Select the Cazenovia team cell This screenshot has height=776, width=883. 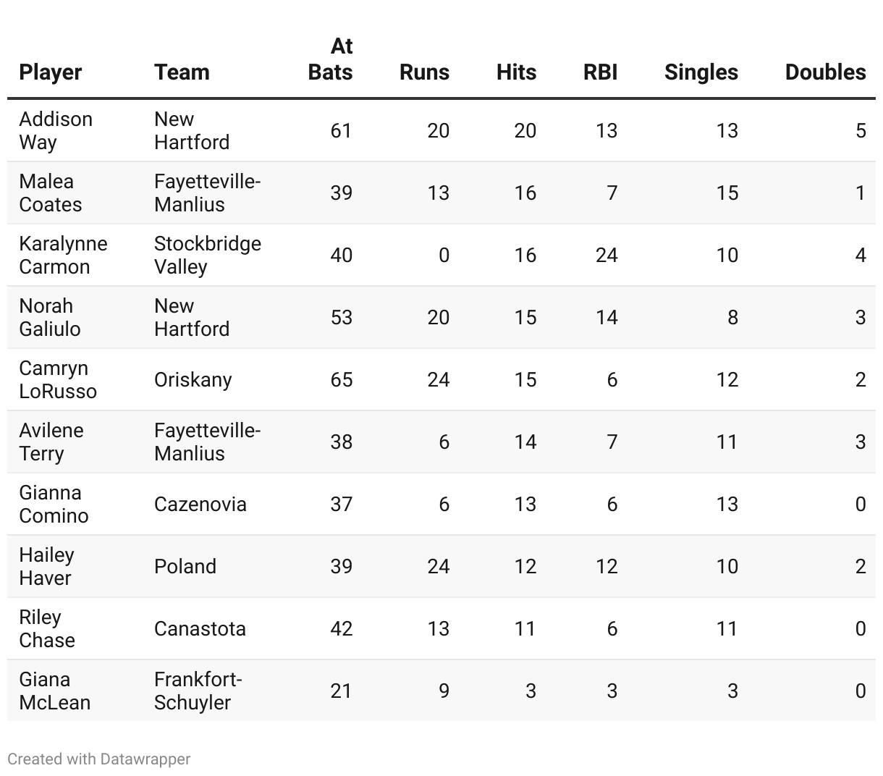point(200,504)
